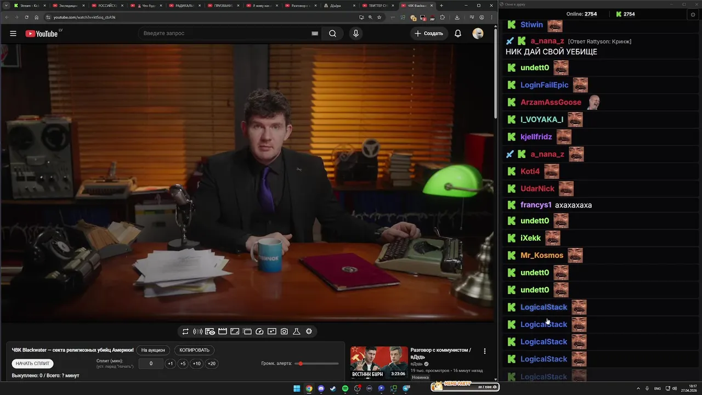Screen dimensions: 702x395
Task: Switch to the РОССИЙСК browser tab
Action: [106, 5]
